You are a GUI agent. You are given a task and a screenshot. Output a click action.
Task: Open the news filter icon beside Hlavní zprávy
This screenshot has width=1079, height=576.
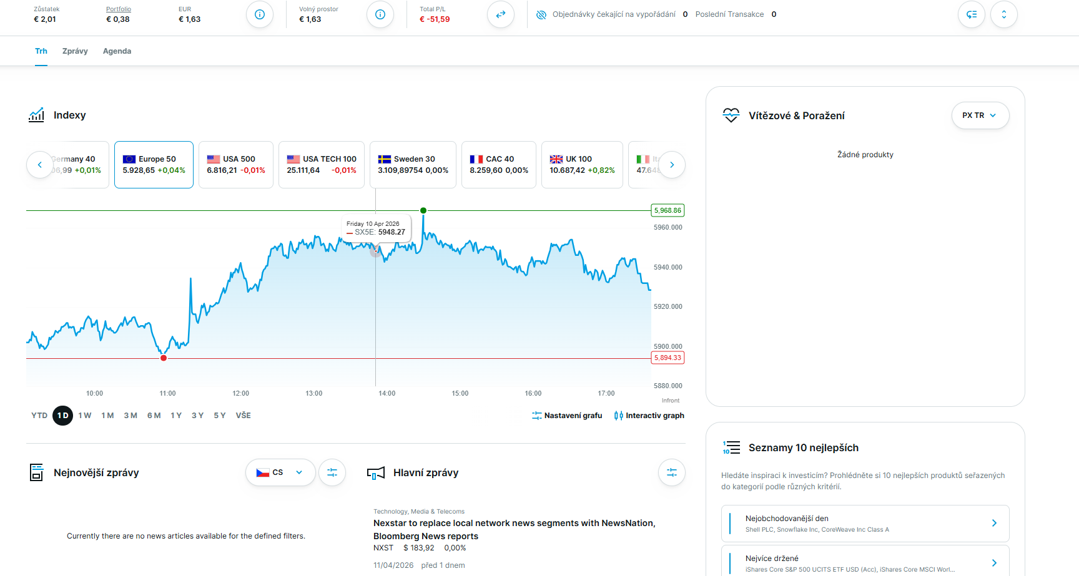[x=671, y=472]
